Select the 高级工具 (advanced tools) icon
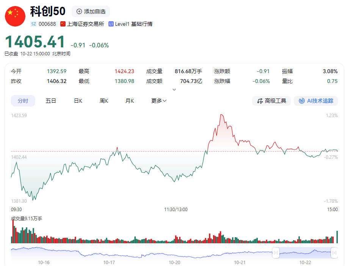Viewport: 345px width, 266px height. click(259, 100)
